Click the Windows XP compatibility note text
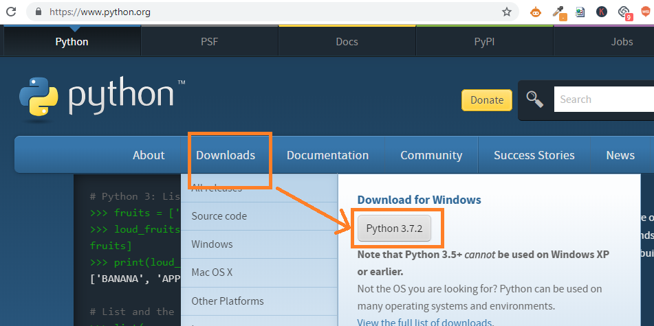The height and width of the screenshot is (326, 654). click(483, 263)
